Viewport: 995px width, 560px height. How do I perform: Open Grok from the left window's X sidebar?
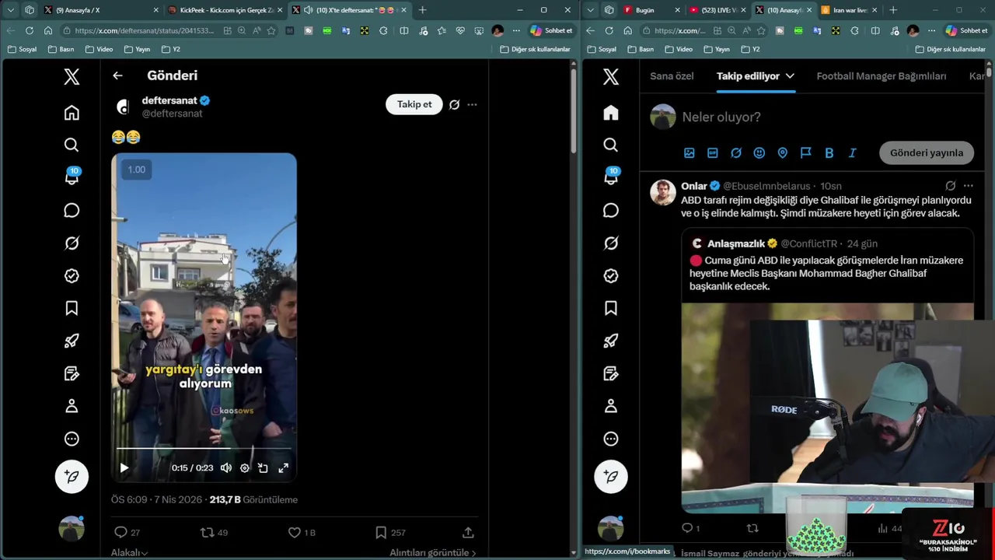72,243
